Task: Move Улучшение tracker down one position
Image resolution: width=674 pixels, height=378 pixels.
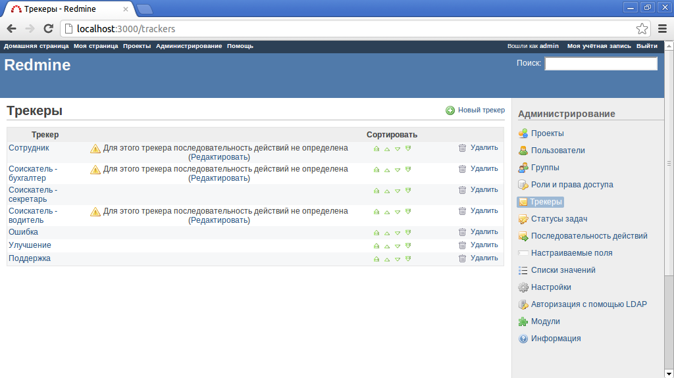Action: [398, 246]
